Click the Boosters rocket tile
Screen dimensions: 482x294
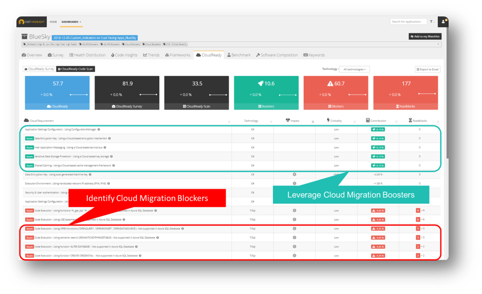(266, 93)
